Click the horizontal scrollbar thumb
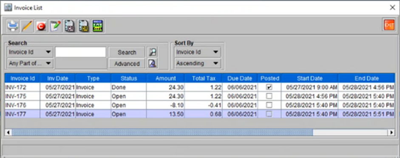Screen dimensions: 400x158 coord(162,132)
